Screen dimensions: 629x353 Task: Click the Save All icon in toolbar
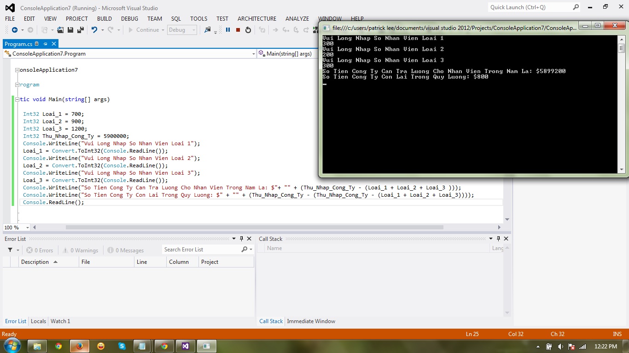tap(80, 30)
